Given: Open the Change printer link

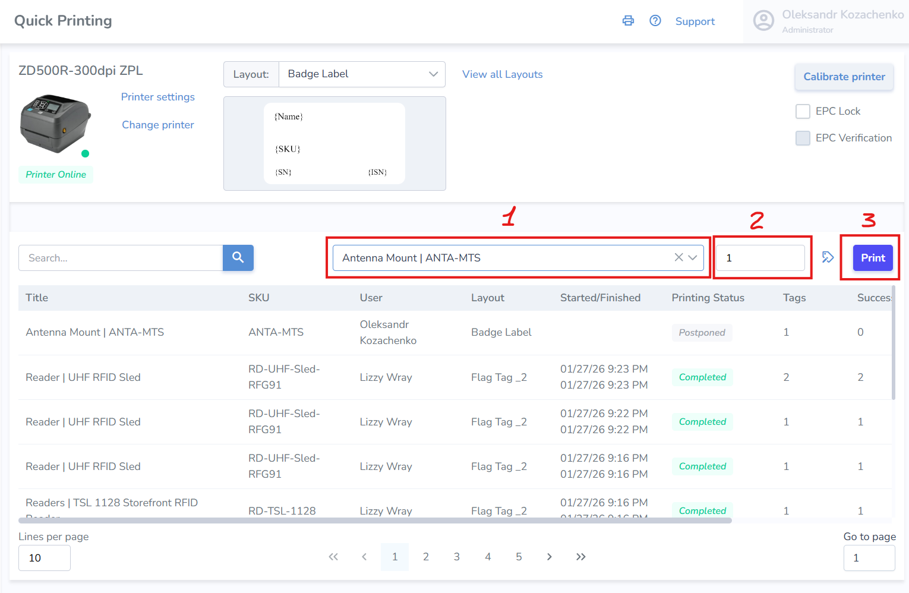Looking at the screenshot, I should coord(158,125).
